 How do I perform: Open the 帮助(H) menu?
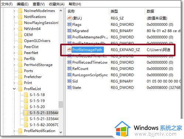pyautogui.click(x=75, y=4)
